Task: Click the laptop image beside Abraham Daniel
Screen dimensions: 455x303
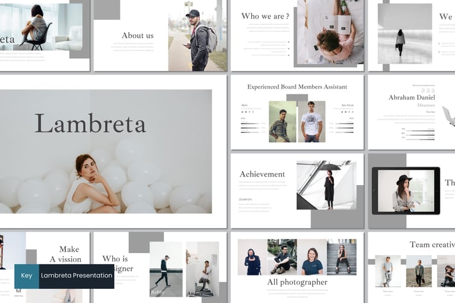Action: 449,116
